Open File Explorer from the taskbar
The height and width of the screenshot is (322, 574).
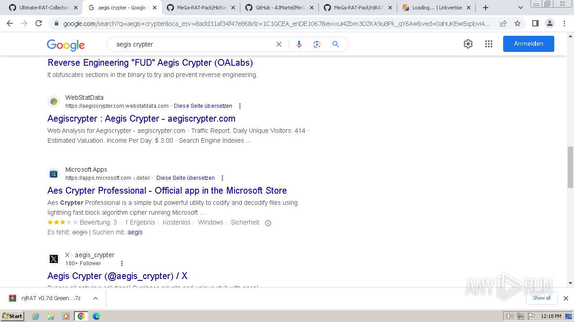51,316
